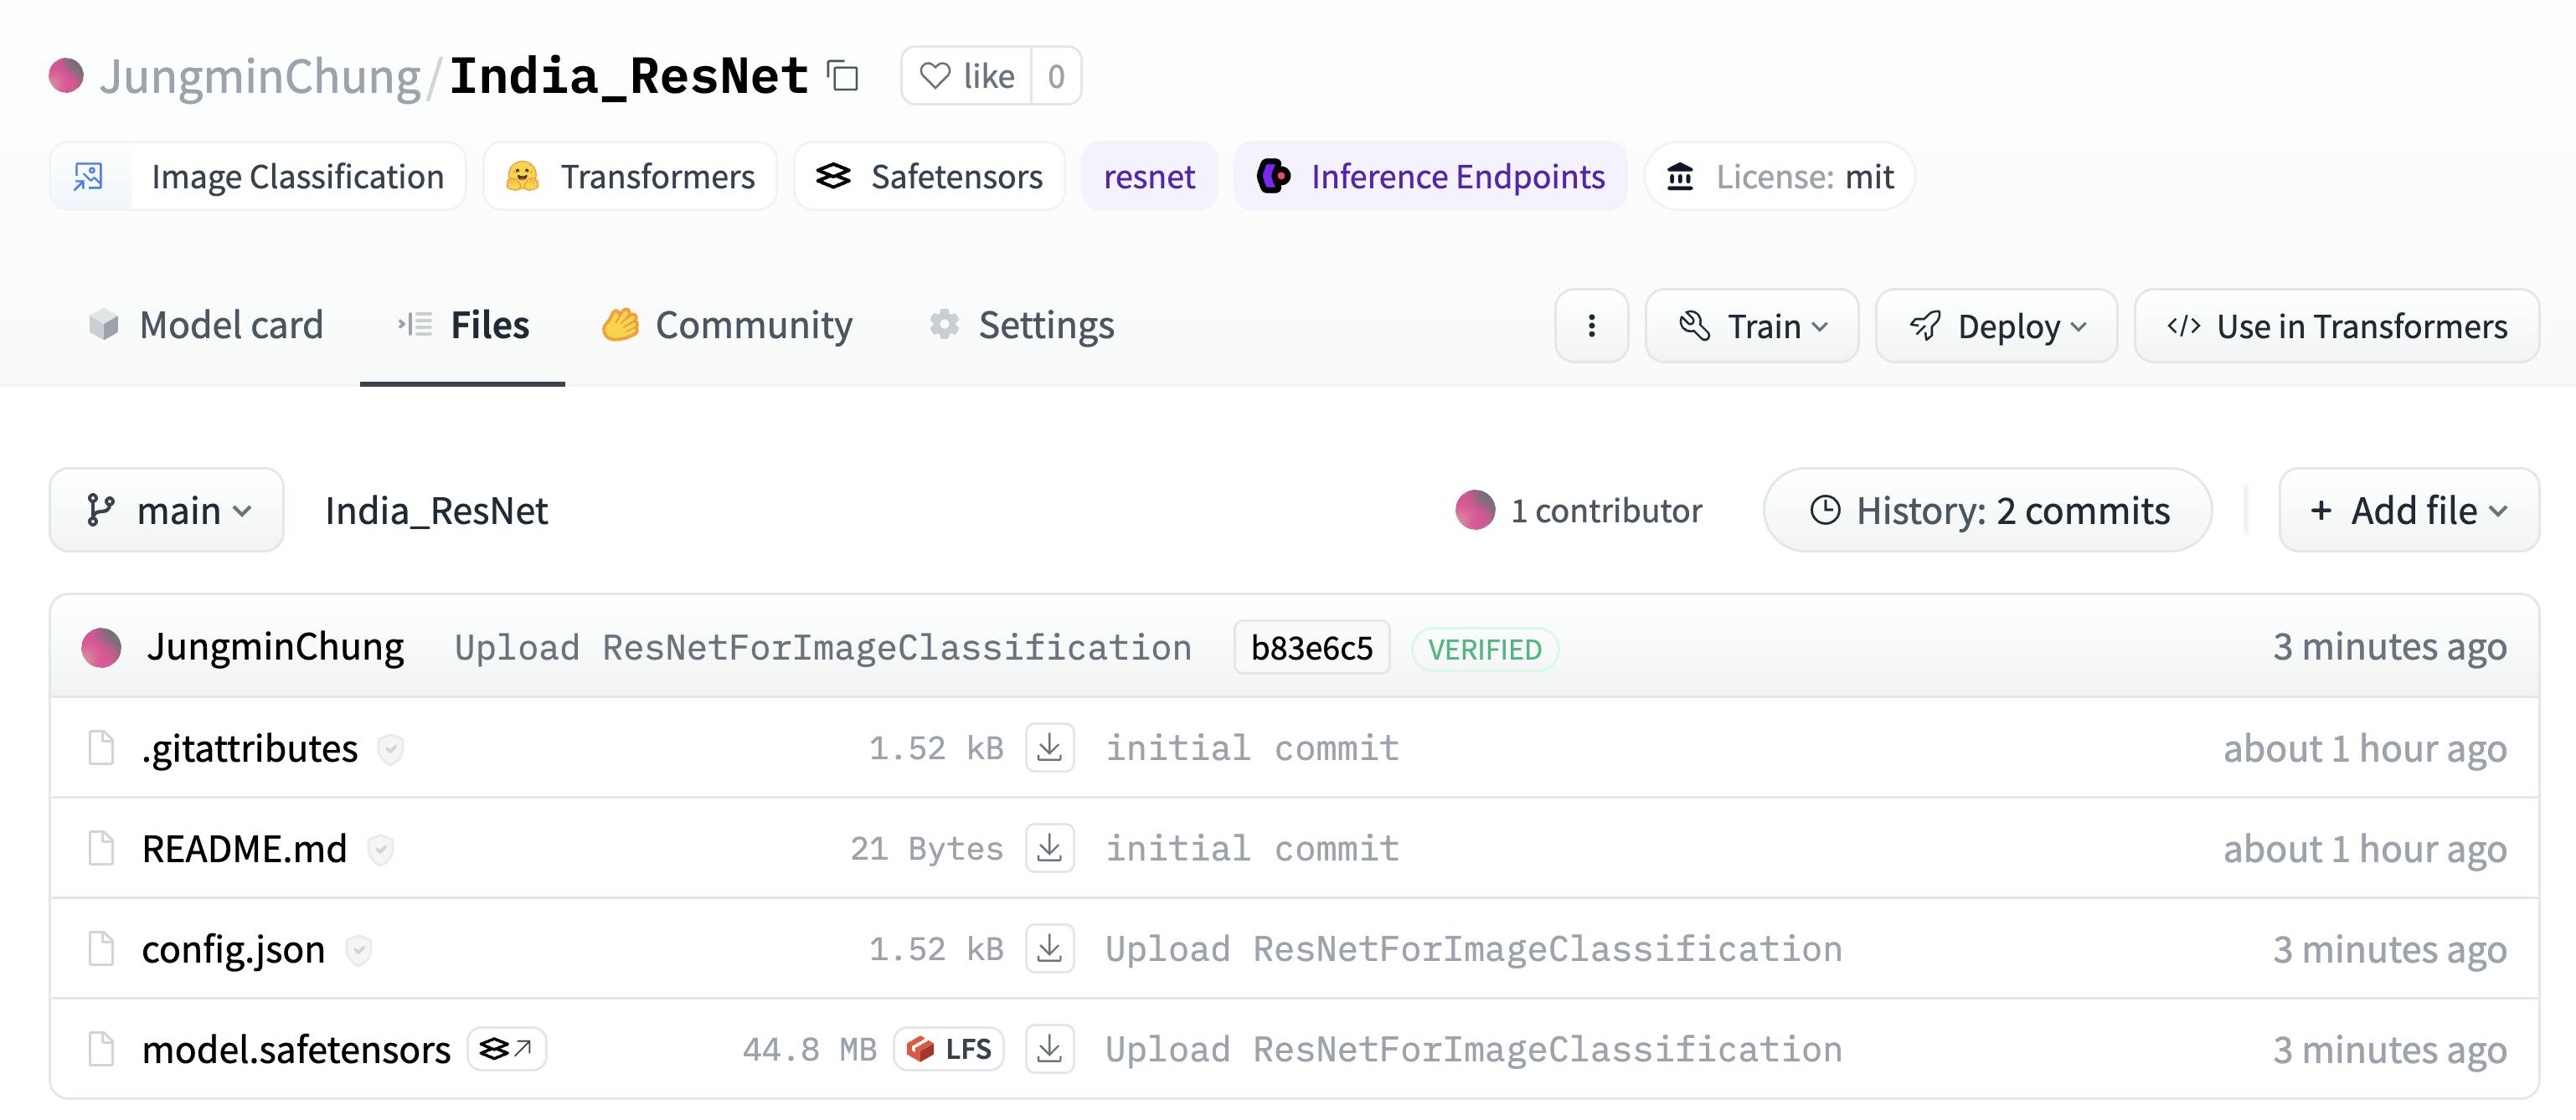
Task: Click Use in Transformers button
Action: pos(2337,326)
